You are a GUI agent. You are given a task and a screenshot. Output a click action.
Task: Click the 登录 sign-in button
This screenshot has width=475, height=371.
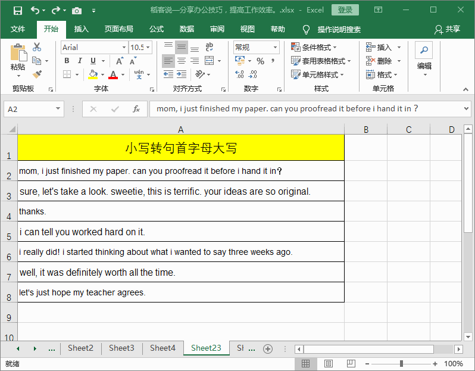point(345,10)
